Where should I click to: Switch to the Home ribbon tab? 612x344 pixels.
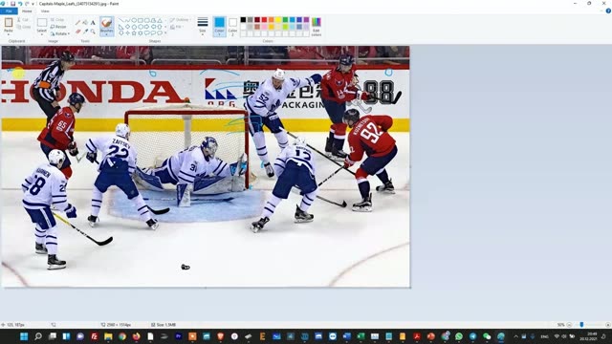[x=27, y=11]
